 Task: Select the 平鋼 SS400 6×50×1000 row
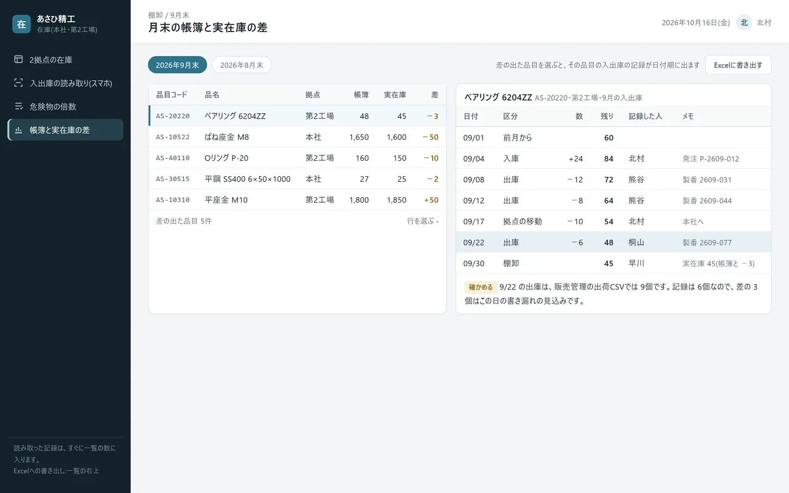[297, 179]
